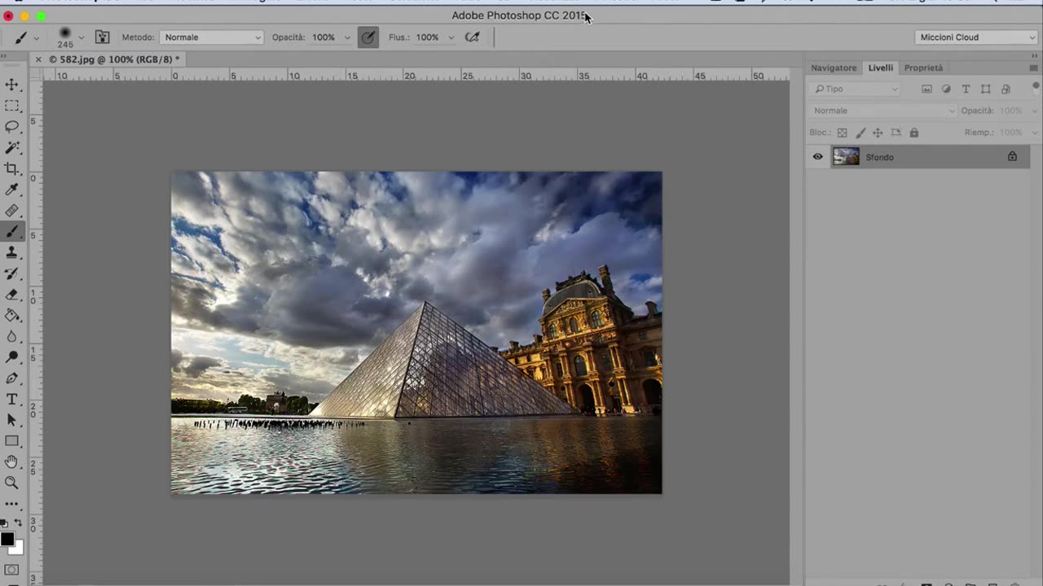Toggle lock image pixels brush icon
The image size is (1043, 586).
coord(860,133)
